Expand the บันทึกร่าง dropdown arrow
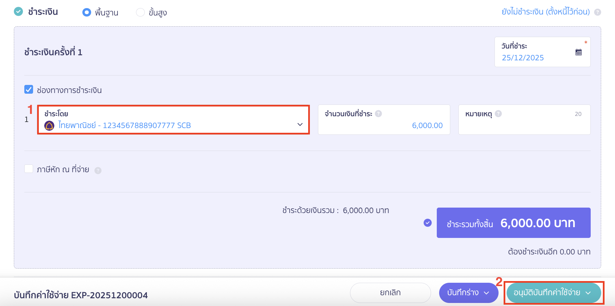Viewport: 615px width, 306px height. coord(486,293)
